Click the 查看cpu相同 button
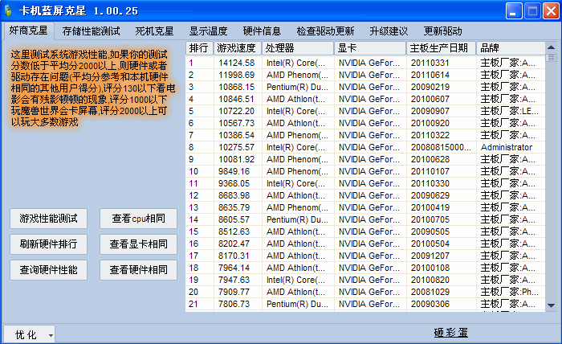The height and width of the screenshot is (344, 562). pos(138,219)
